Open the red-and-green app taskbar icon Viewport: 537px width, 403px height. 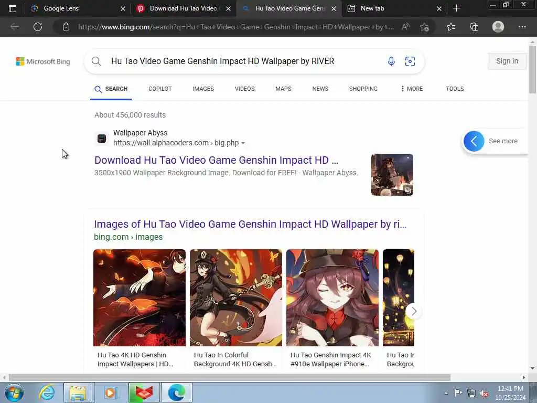pos(144,393)
